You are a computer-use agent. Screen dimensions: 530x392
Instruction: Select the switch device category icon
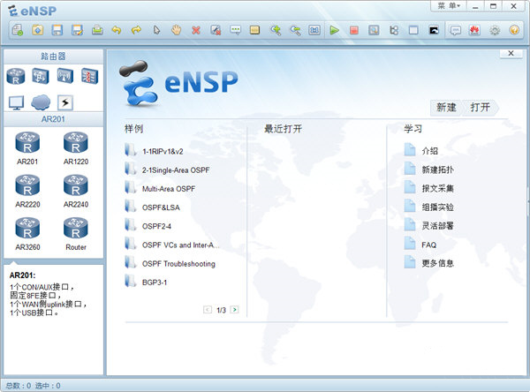[41, 77]
